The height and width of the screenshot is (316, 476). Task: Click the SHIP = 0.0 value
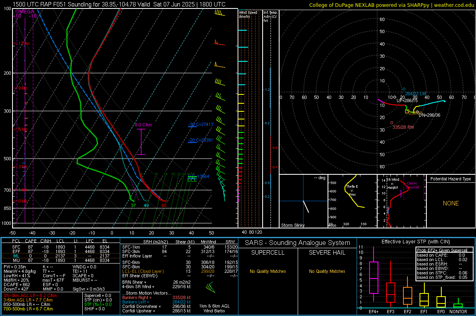pyautogui.click(x=94, y=309)
